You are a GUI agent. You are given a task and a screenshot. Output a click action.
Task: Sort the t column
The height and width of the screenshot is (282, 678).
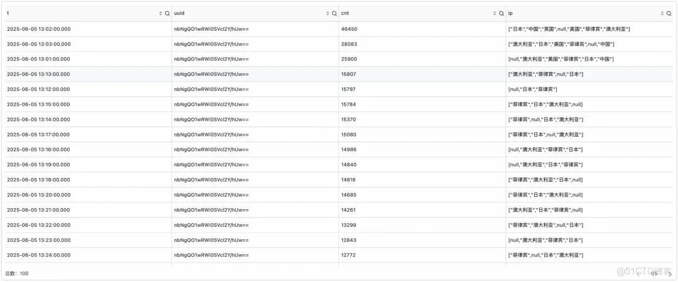pyautogui.click(x=160, y=13)
